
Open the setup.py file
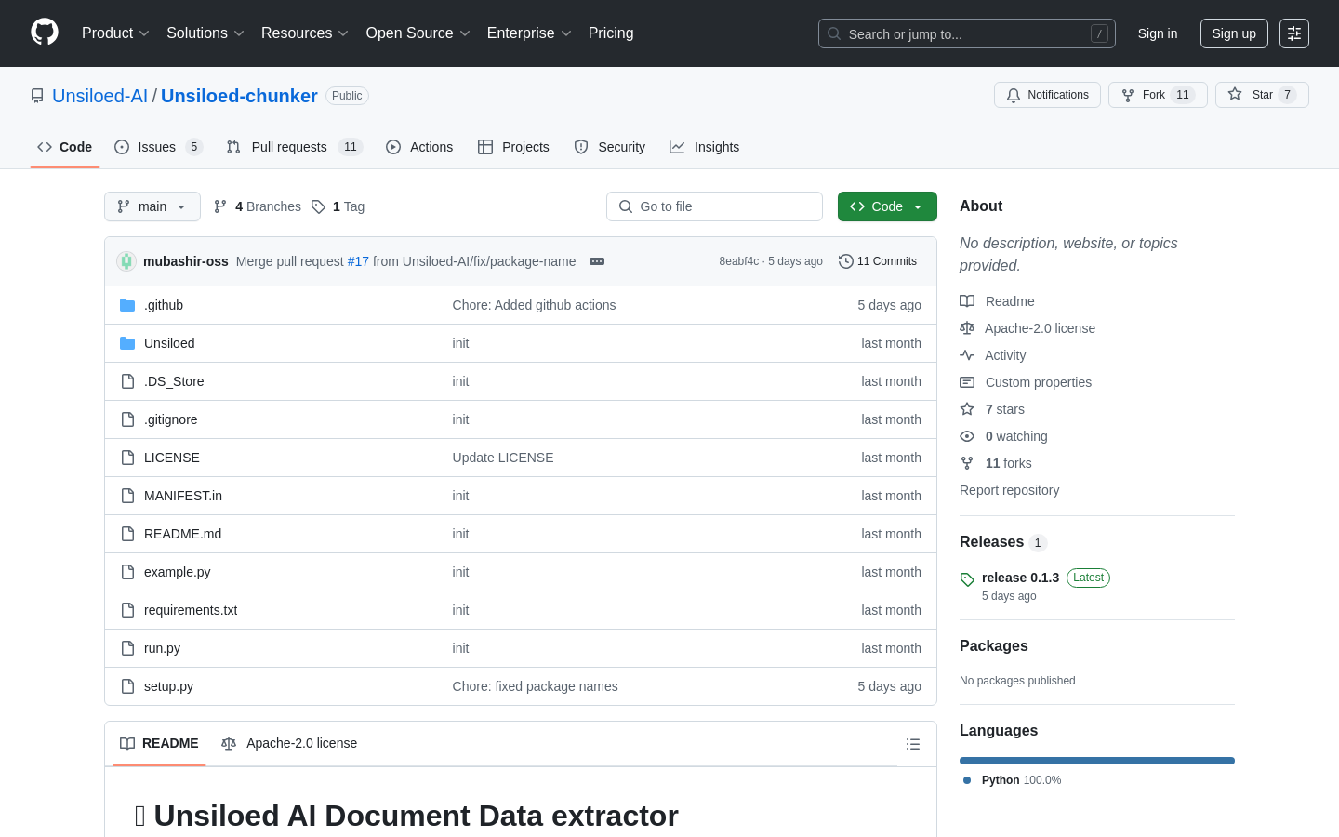tap(168, 686)
